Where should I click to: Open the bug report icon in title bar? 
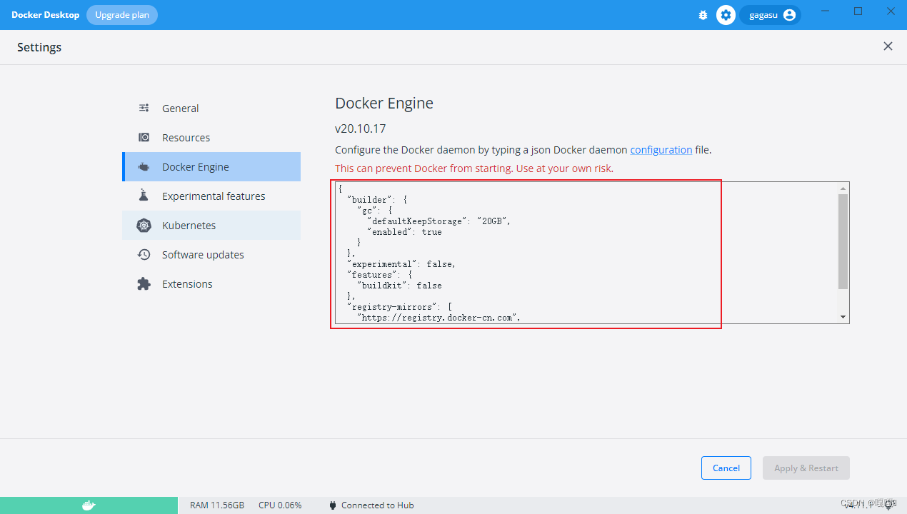(x=703, y=14)
